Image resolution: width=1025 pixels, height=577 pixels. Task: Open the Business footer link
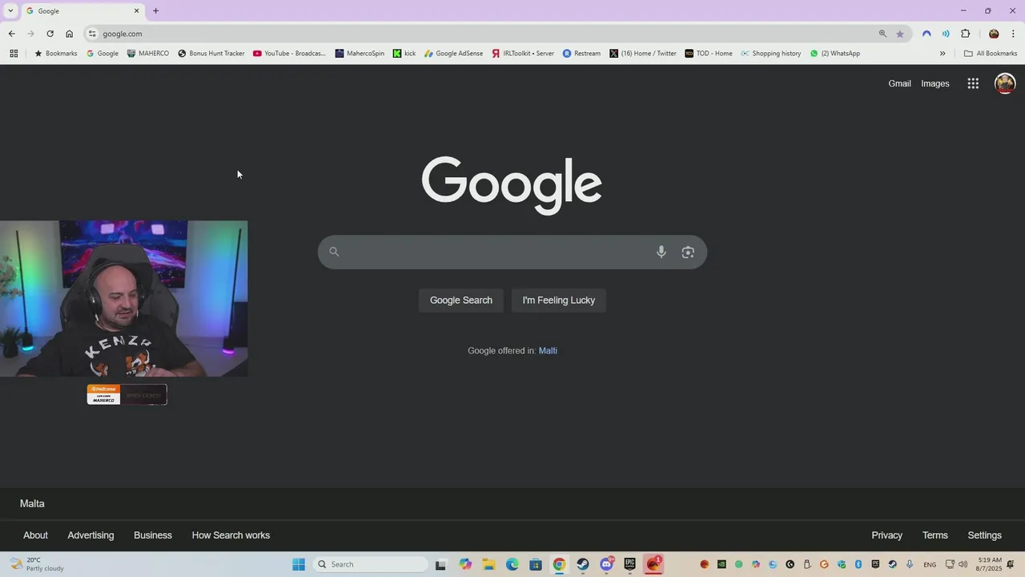point(153,535)
